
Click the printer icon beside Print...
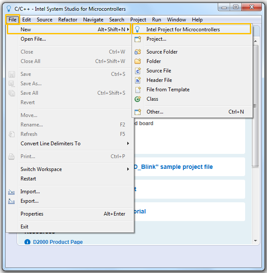pyautogui.click(x=11, y=156)
